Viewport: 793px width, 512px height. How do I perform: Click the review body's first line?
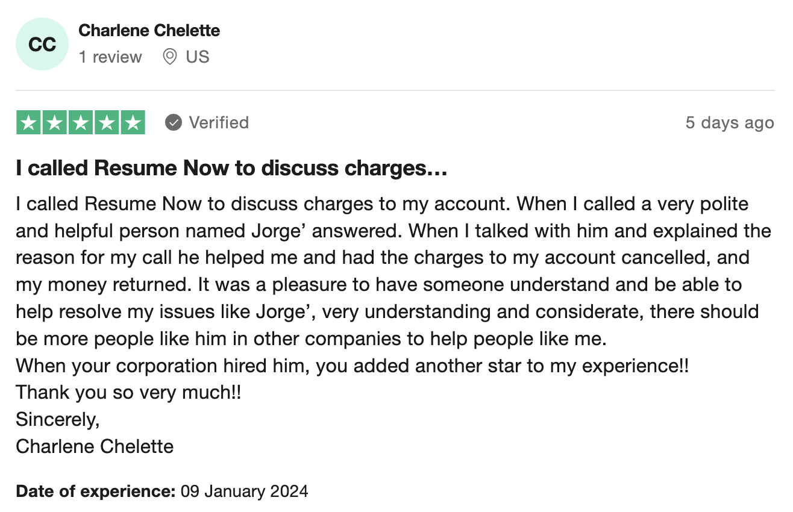[382, 204]
